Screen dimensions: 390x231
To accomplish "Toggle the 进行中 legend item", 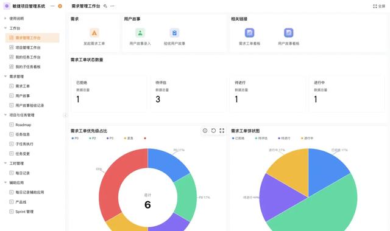I will (x=307, y=138).
